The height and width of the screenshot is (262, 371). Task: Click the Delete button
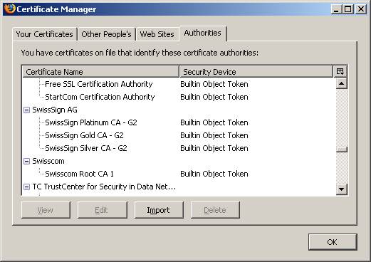pyautogui.click(x=215, y=210)
